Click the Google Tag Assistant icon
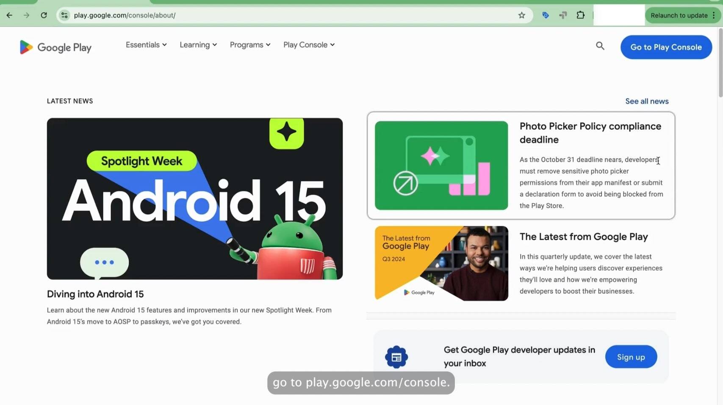 pos(563,15)
